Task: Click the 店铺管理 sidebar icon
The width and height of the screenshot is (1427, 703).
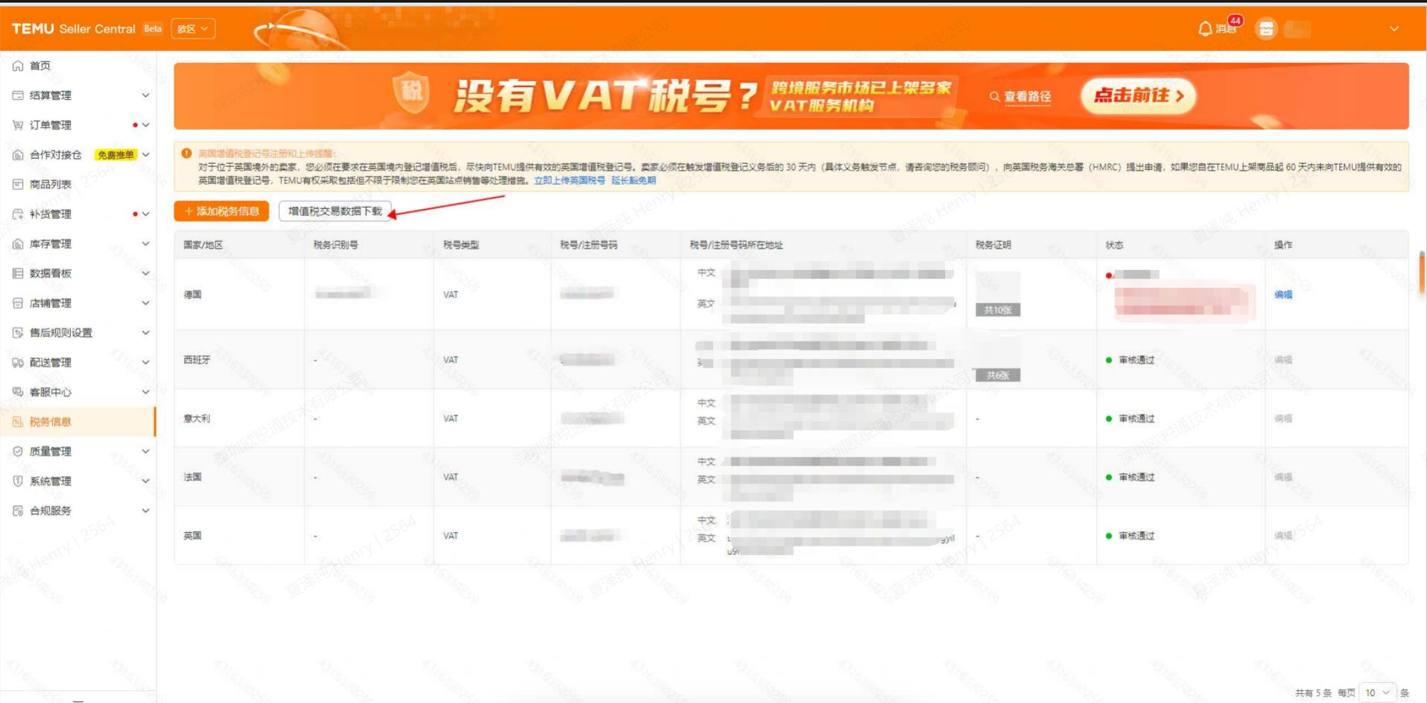Action: click(x=20, y=303)
